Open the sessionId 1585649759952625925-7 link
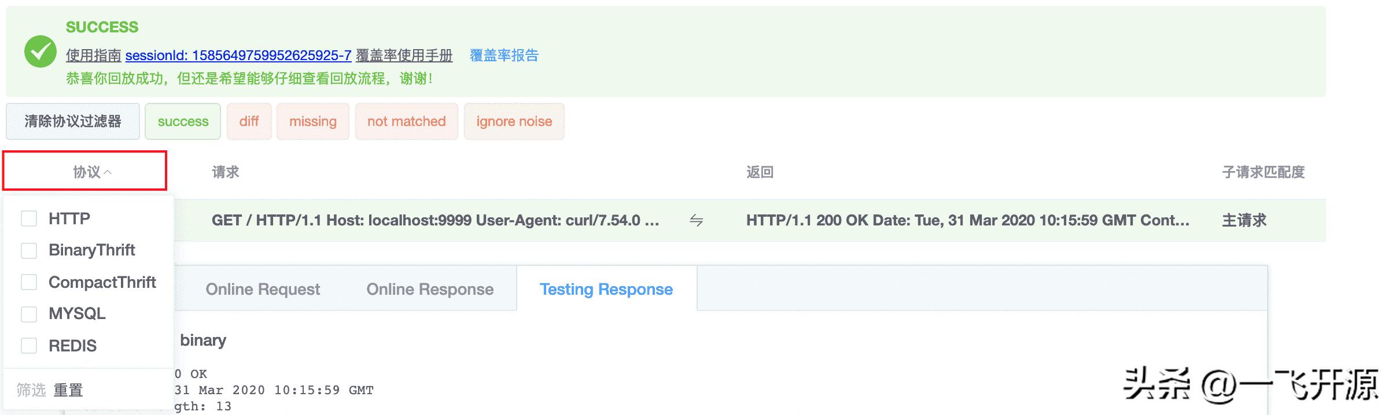Screen dimensions: 1392x415 (x=238, y=55)
